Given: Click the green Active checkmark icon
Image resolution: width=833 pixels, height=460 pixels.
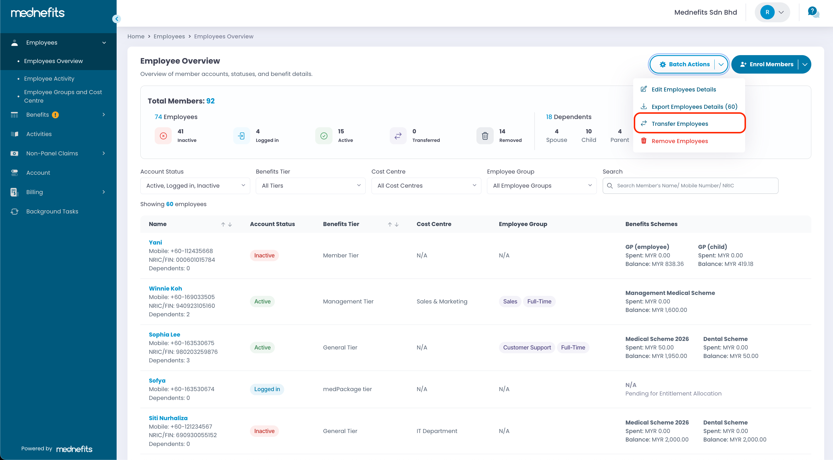Looking at the screenshot, I should [x=324, y=136].
